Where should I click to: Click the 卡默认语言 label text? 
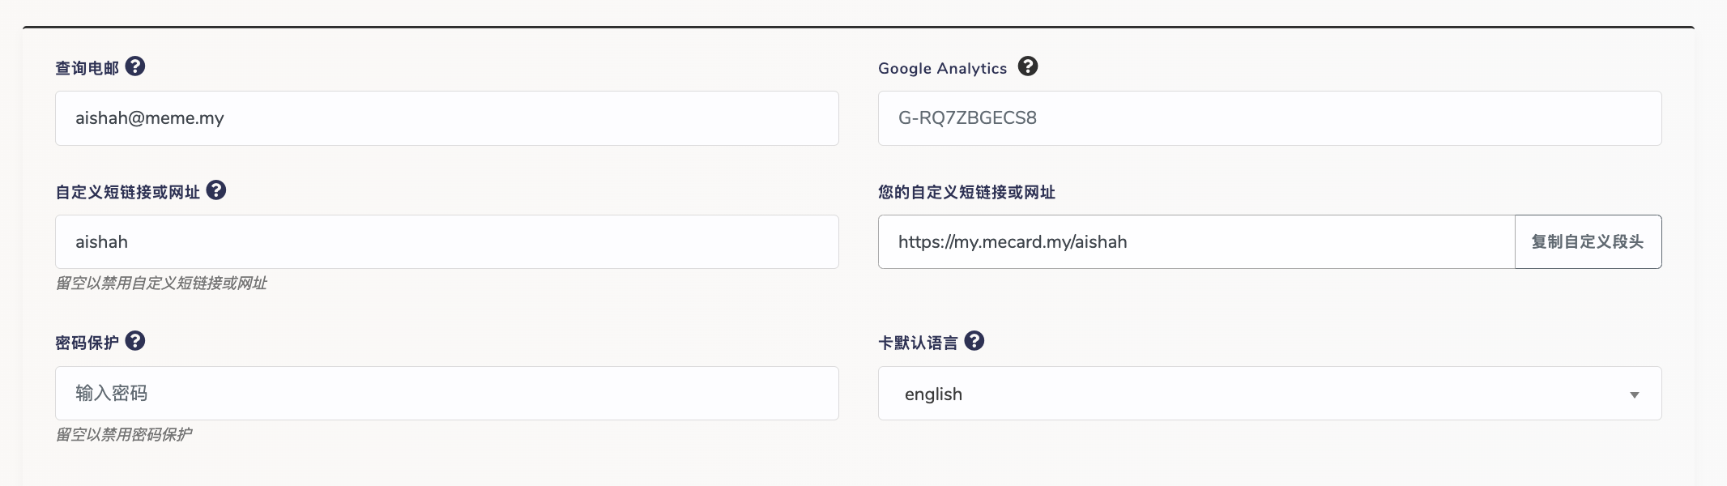[x=918, y=343]
